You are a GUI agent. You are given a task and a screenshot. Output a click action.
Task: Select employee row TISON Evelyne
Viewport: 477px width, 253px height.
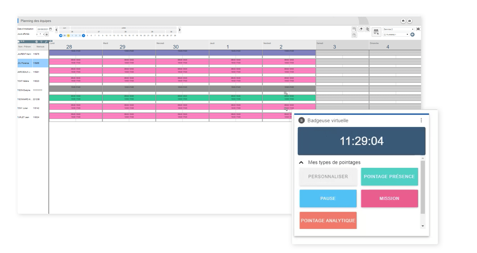33,90
